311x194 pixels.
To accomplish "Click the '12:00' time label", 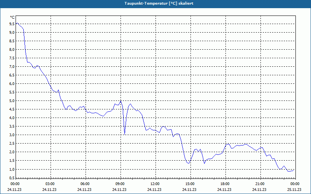I will (155, 184).
